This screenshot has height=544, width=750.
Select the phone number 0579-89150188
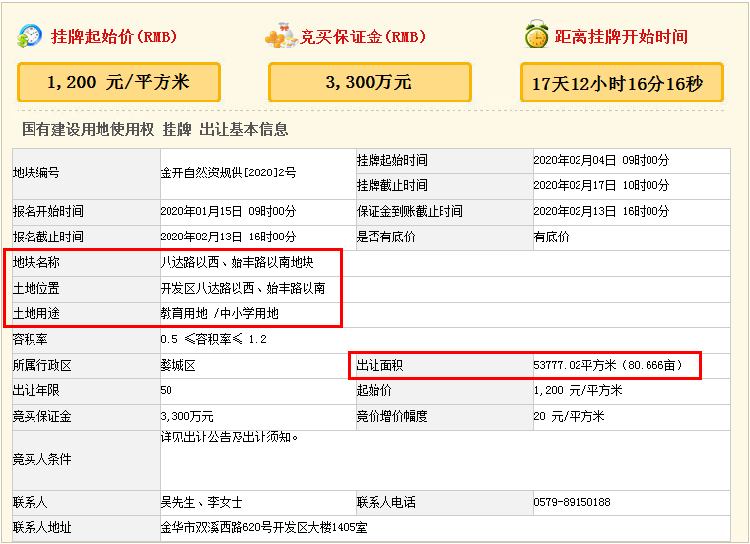point(572,503)
